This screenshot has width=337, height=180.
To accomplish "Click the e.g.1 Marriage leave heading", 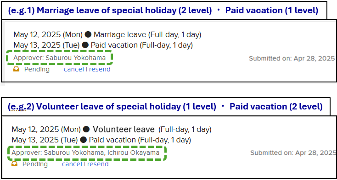I will [x=163, y=11].
